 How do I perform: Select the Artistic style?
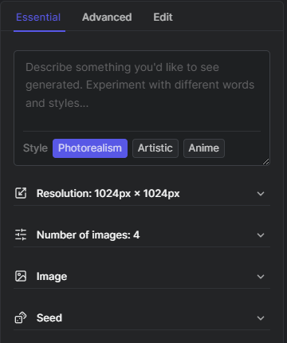155,148
